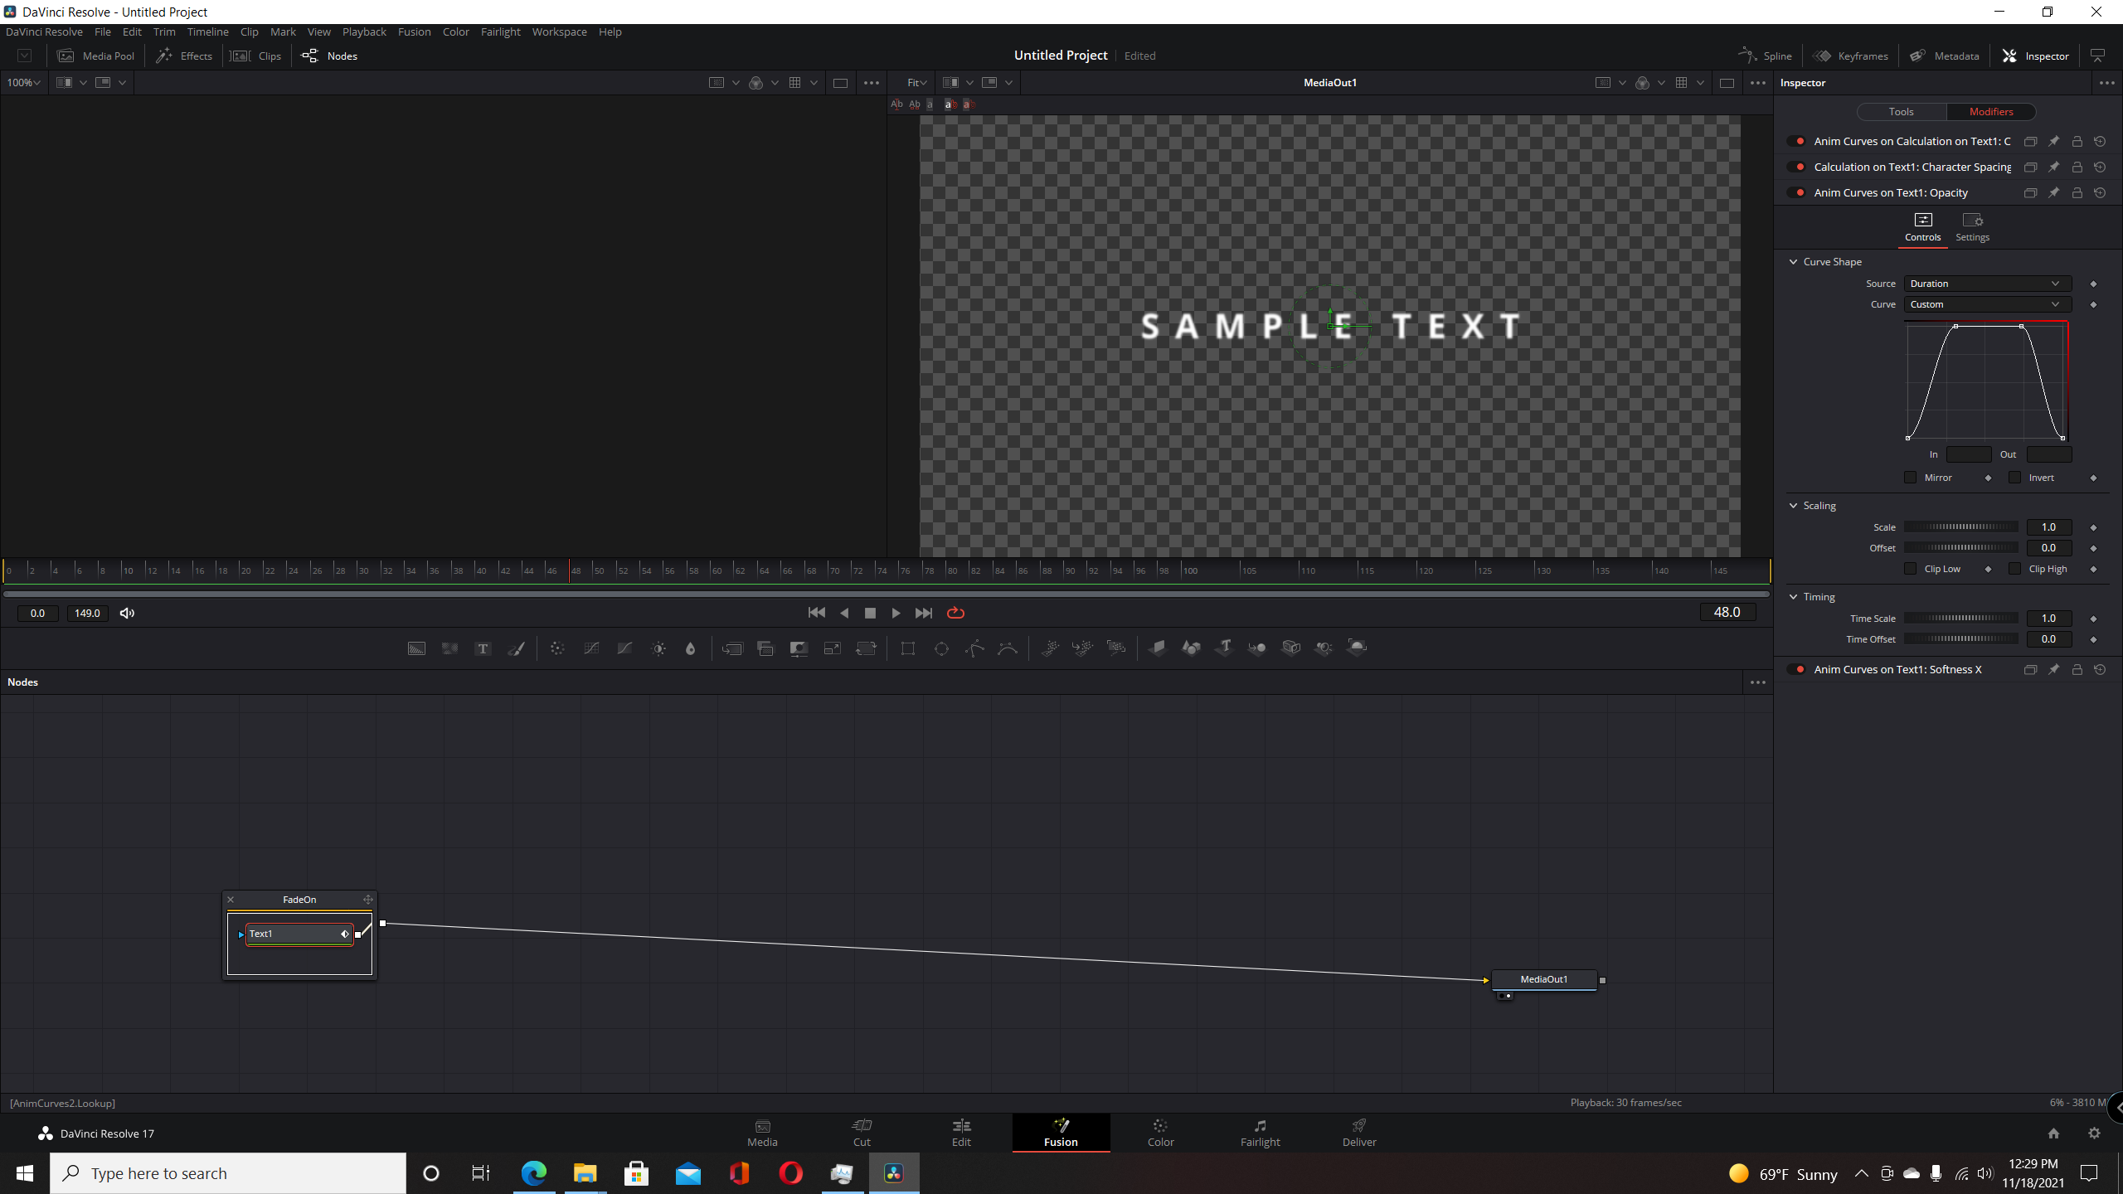This screenshot has width=2123, height=1194.
Task: Add the Color Curves tool
Action: coord(591,648)
